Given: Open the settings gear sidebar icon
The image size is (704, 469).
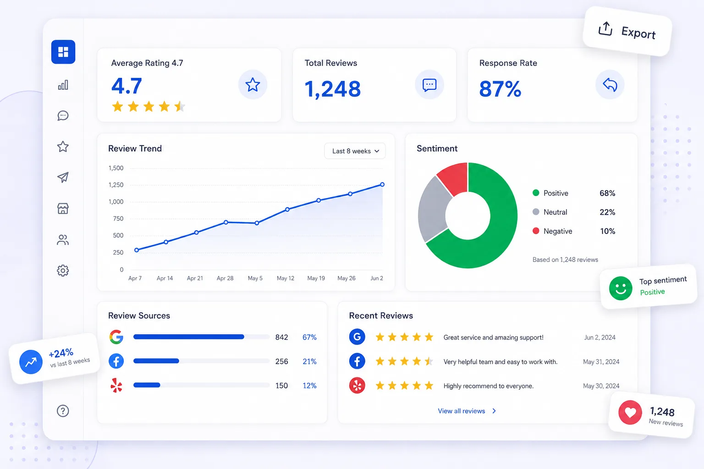Looking at the screenshot, I should [x=63, y=271].
